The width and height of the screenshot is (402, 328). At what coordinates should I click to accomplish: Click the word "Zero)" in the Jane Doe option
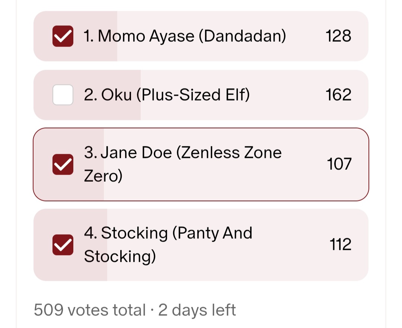(103, 176)
